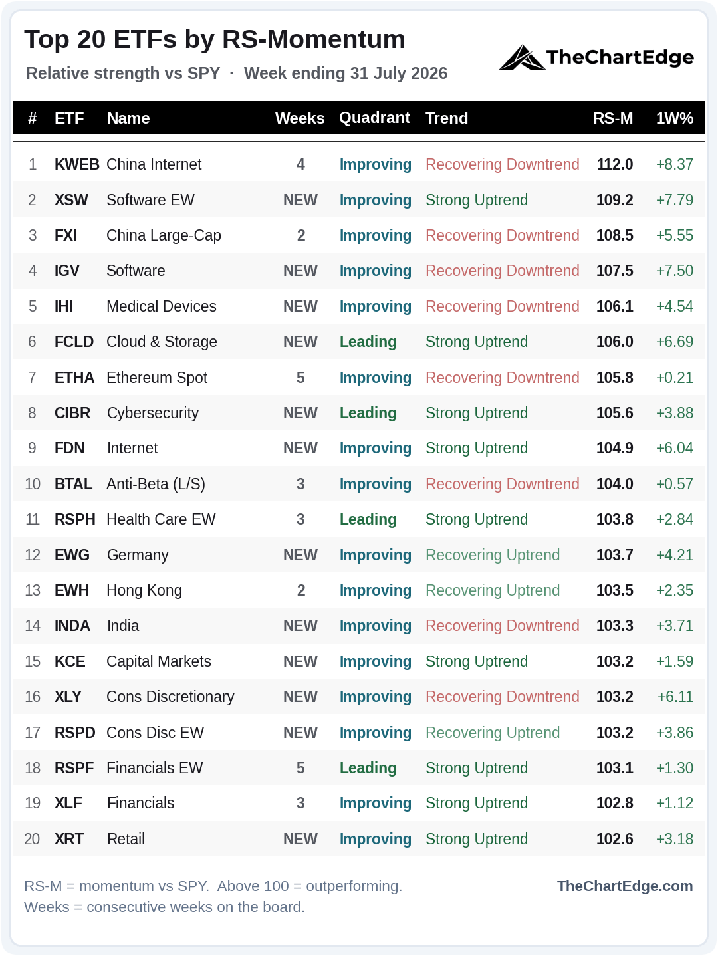
Task: Click the XRT Retail ticker
Action: [69, 839]
